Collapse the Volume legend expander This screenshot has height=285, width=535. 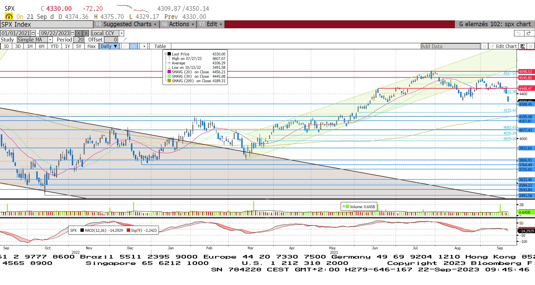coord(344,206)
